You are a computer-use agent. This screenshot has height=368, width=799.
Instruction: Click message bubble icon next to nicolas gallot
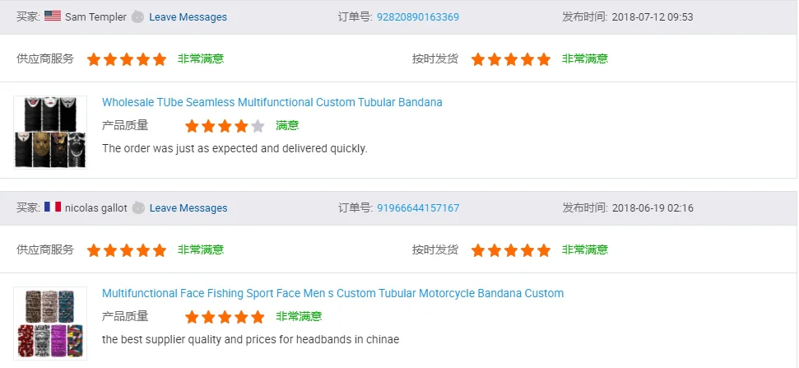(139, 207)
